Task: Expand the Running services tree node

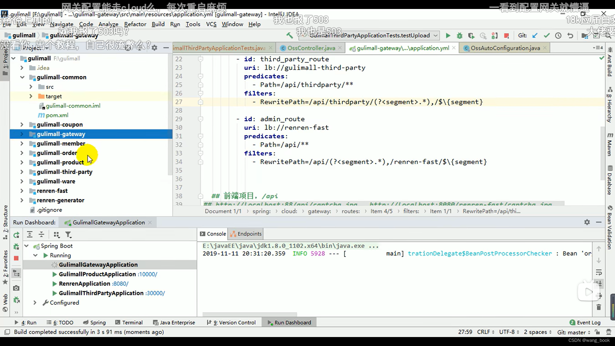Action: (35, 255)
